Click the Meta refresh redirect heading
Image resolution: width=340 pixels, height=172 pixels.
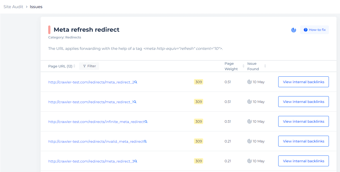(86, 30)
